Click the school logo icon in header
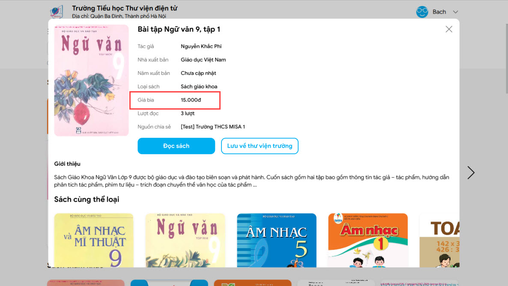This screenshot has width=508, height=286. click(57, 12)
